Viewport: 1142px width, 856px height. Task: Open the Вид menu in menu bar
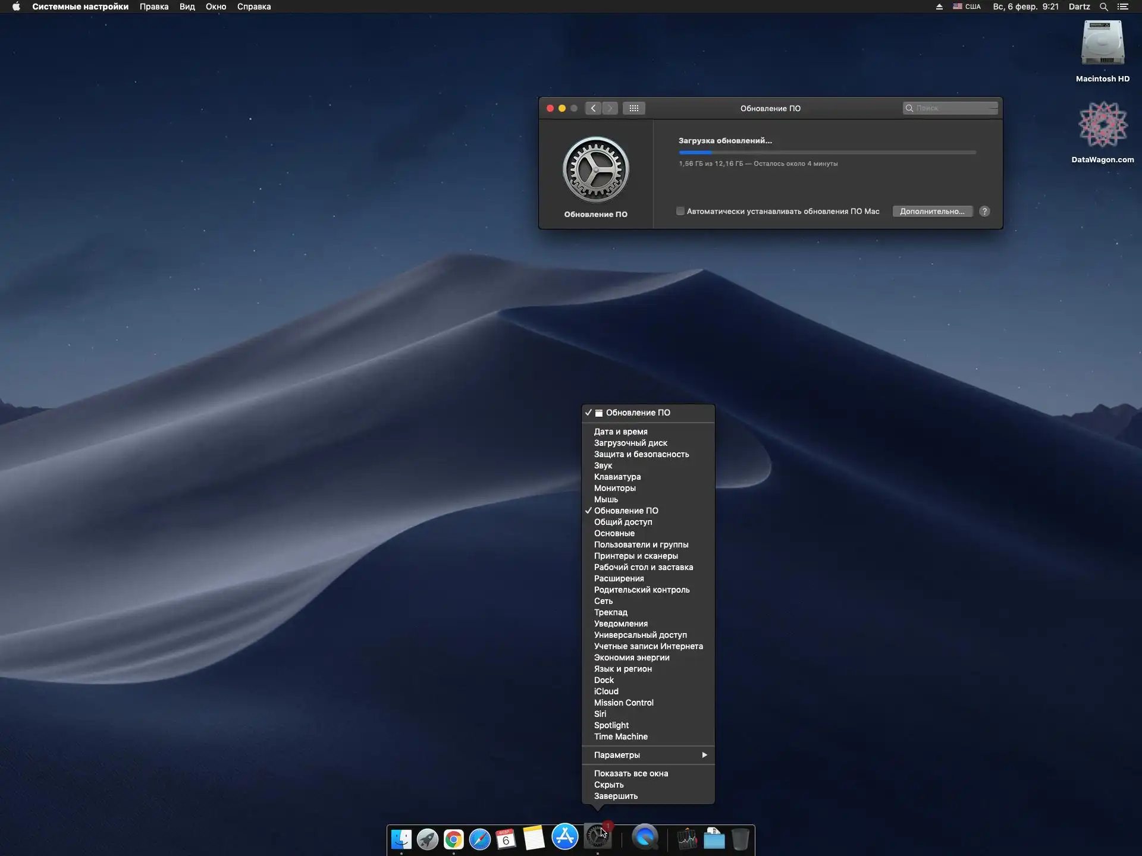click(x=187, y=7)
